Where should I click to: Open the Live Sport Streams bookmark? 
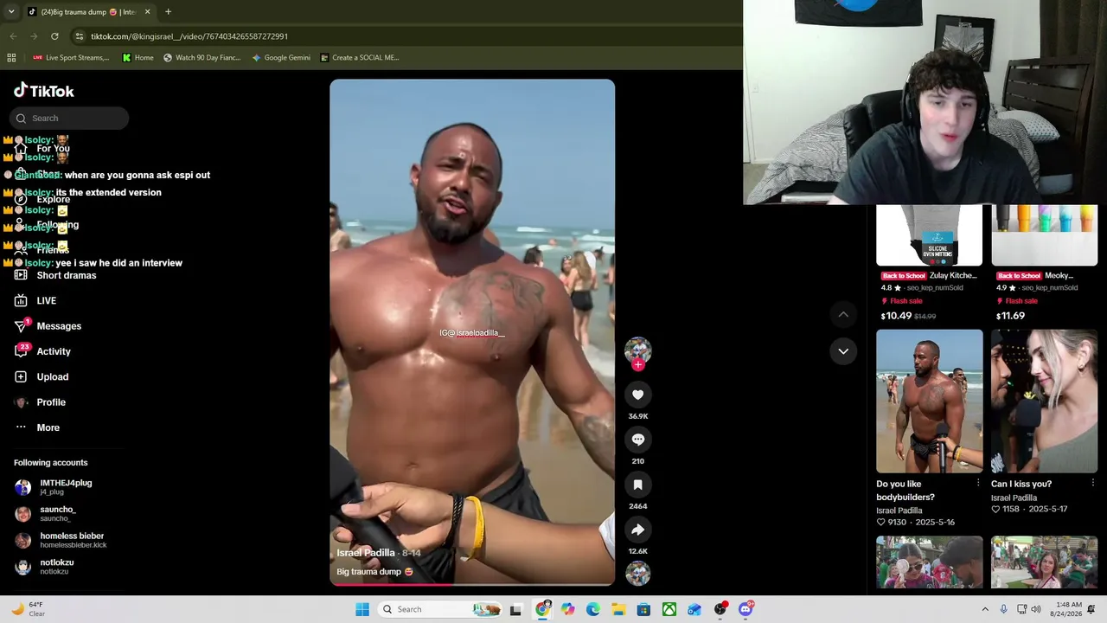click(x=71, y=58)
